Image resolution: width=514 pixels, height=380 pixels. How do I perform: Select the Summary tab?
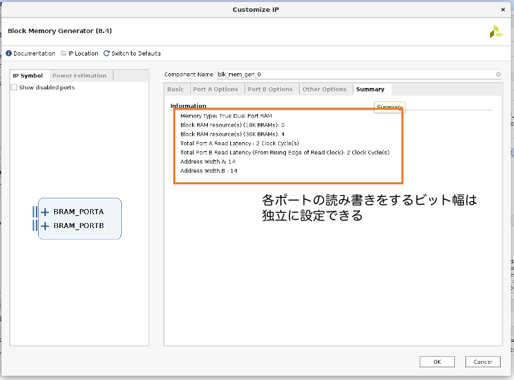(x=370, y=89)
